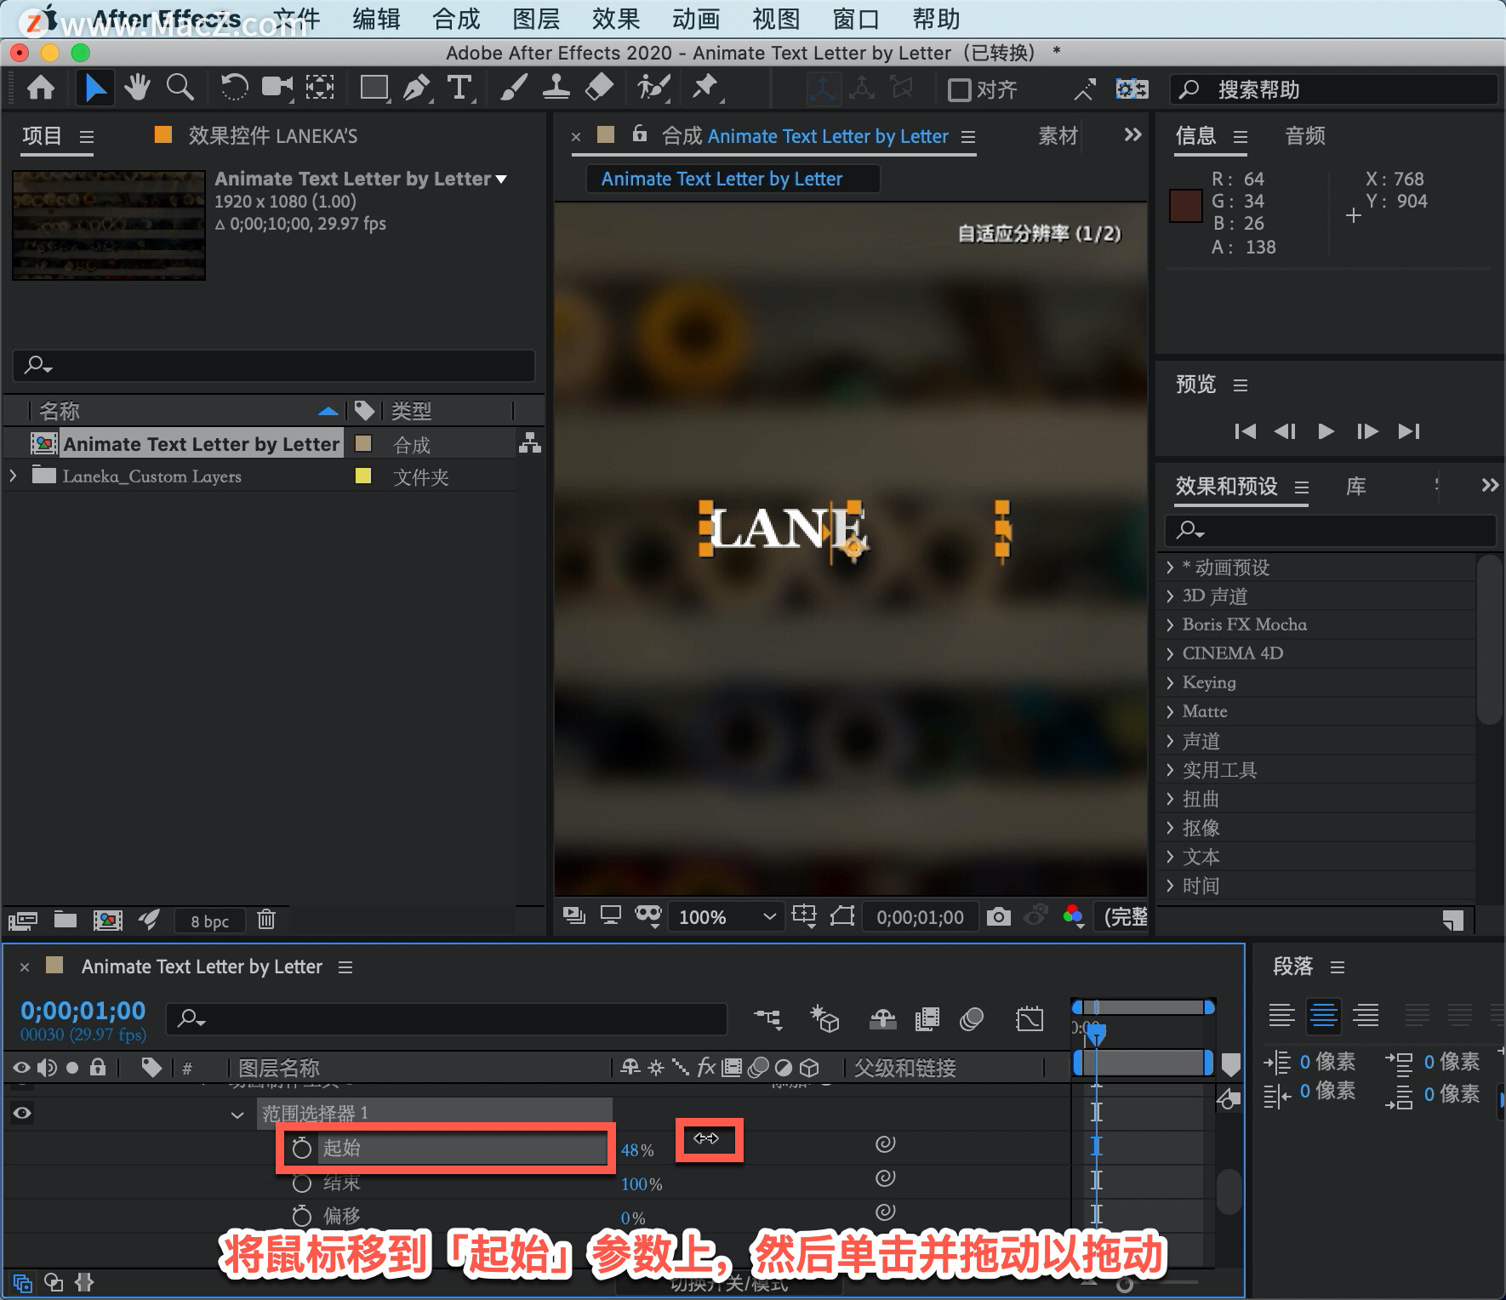Expand the Laneka_Custom Layers folder
The height and width of the screenshot is (1300, 1506).
(13, 476)
